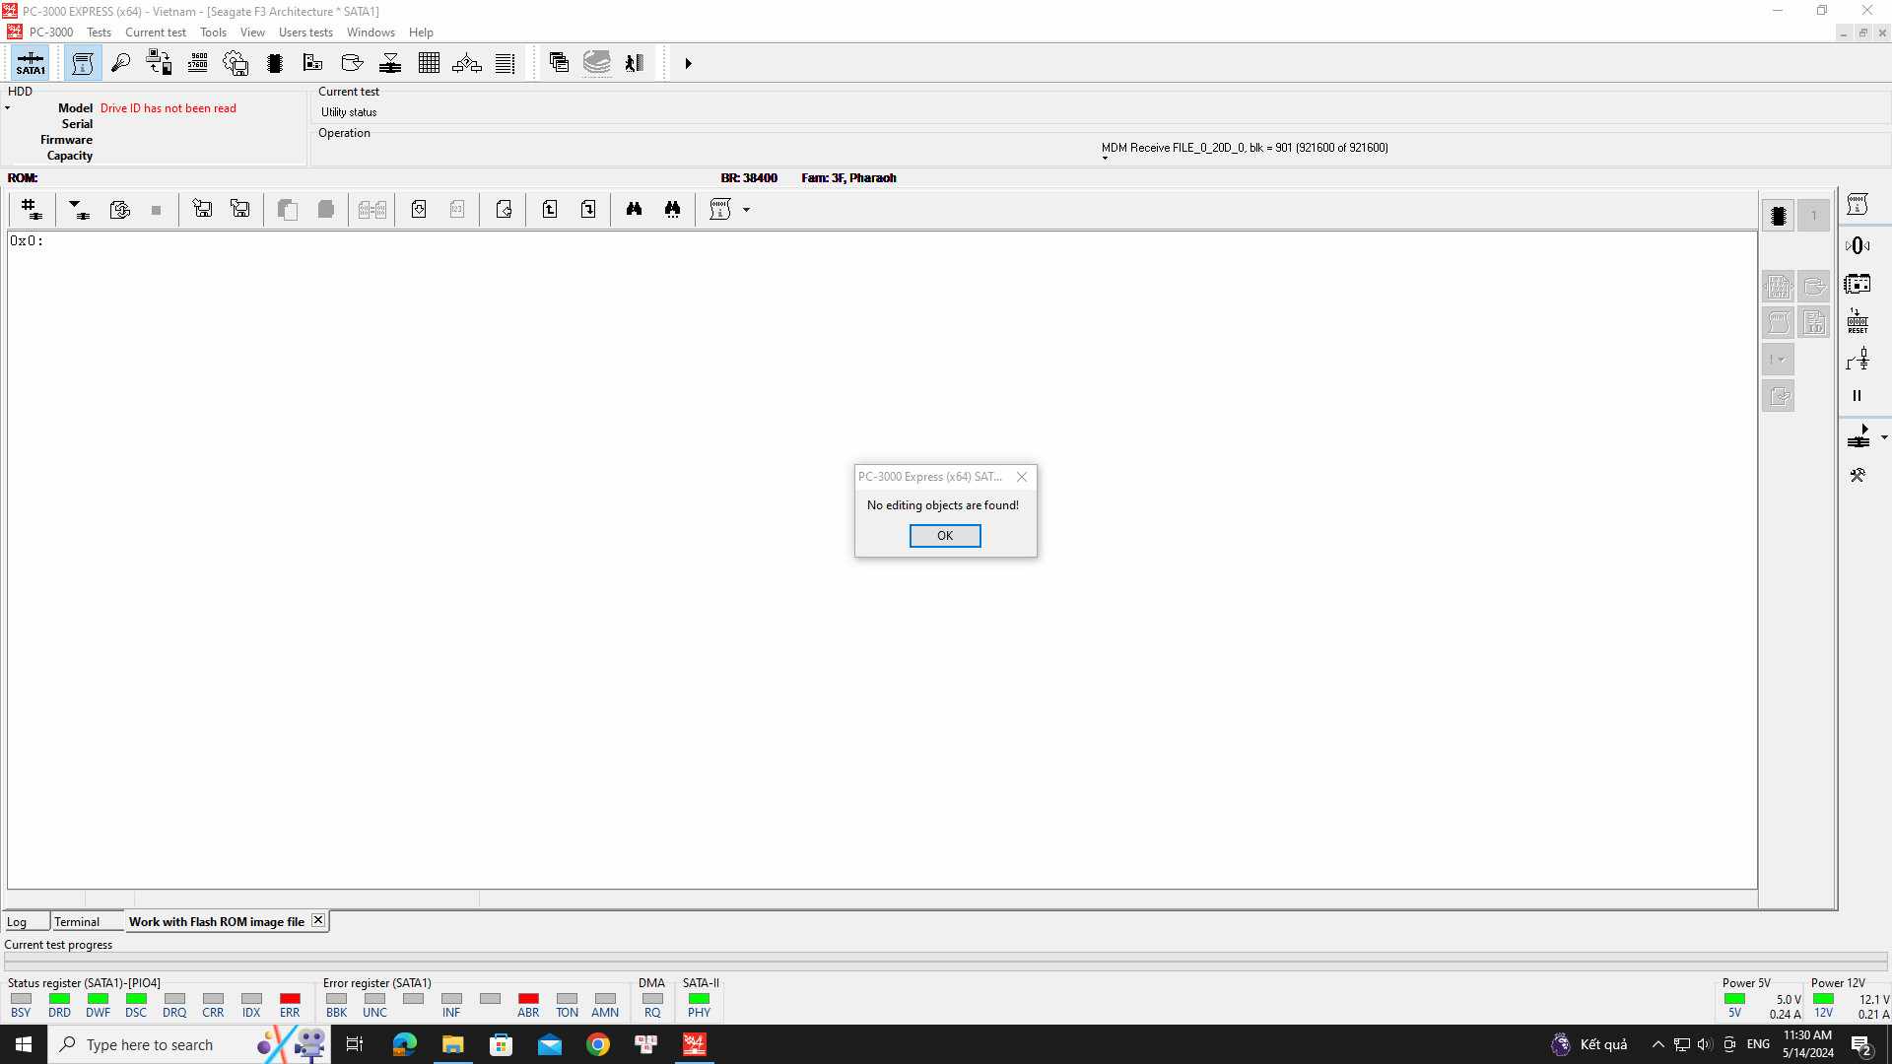Click the green PHY SATA-II indicator

pos(699,999)
